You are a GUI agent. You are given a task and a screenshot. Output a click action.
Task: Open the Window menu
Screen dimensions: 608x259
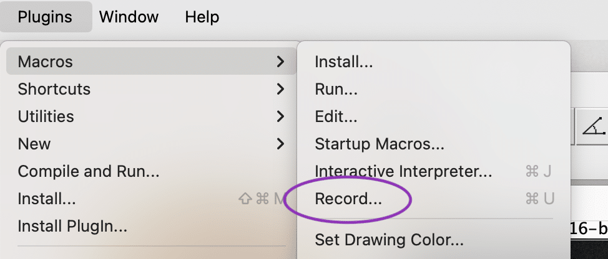(x=129, y=17)
